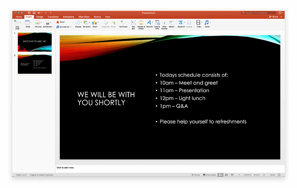The height and width of the screenshot is (188, 297).
Task: Expand the My Add-ins dropdown
Action: pyautogui.click(x=71, y=27)
